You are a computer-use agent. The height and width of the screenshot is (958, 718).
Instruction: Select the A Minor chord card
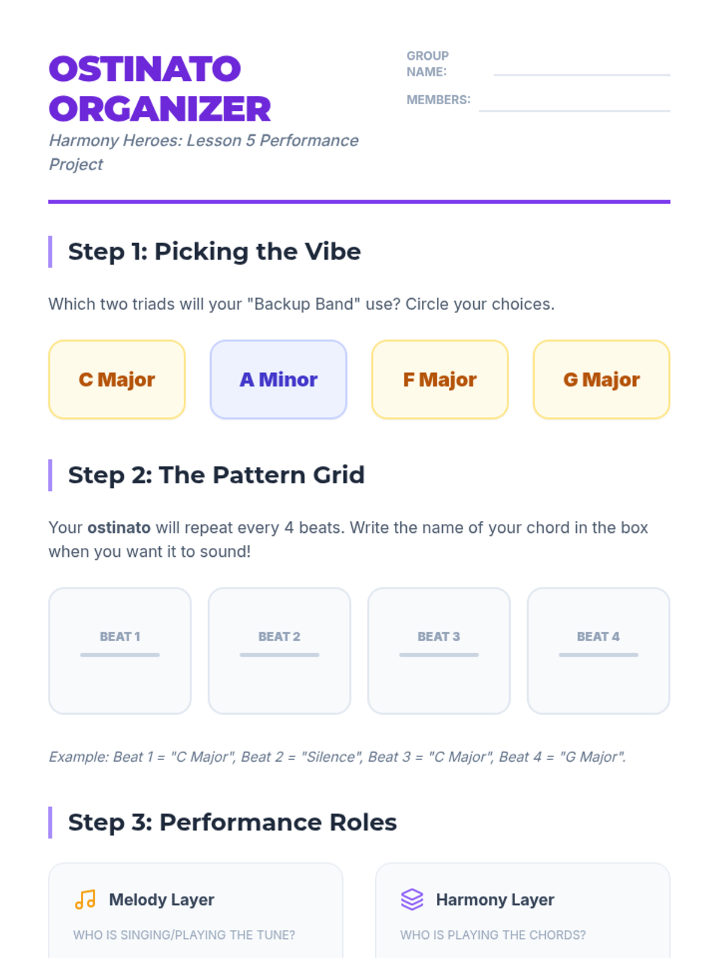[x=278, y=380]
